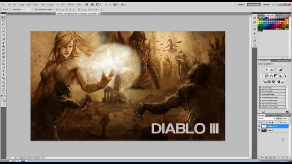
Task: Select the Path Selection tool
Action: (x=4, y=75)
